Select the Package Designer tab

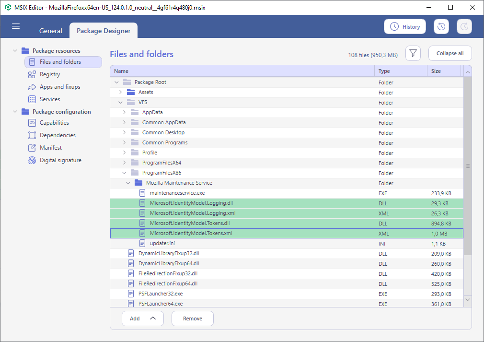tap(104, 31)
